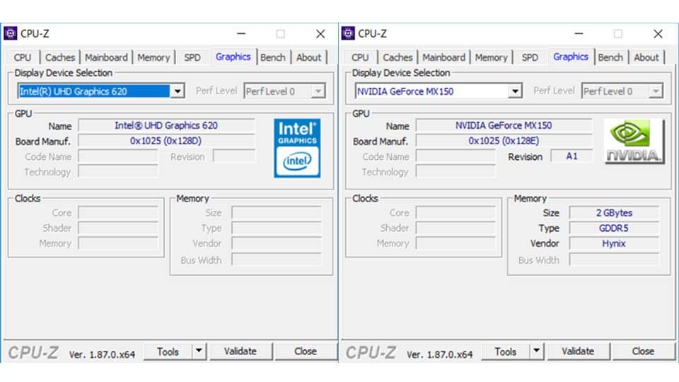The height and width of the screenshot is (382, 679).
Task: Switch to Mainboard tab in left window
Action: coord(106,57)
